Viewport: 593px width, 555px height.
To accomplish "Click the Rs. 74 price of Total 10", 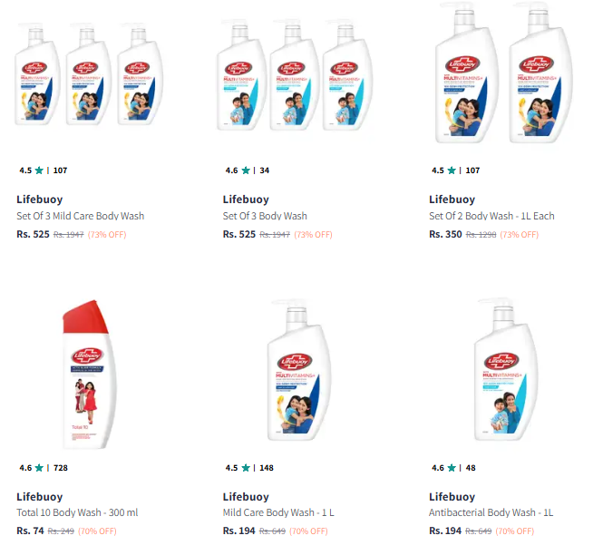I will click(30, 531).
